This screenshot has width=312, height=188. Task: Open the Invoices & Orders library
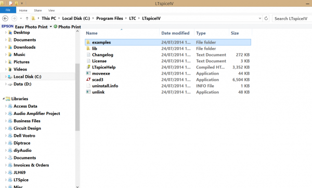(x=31, y=165)
